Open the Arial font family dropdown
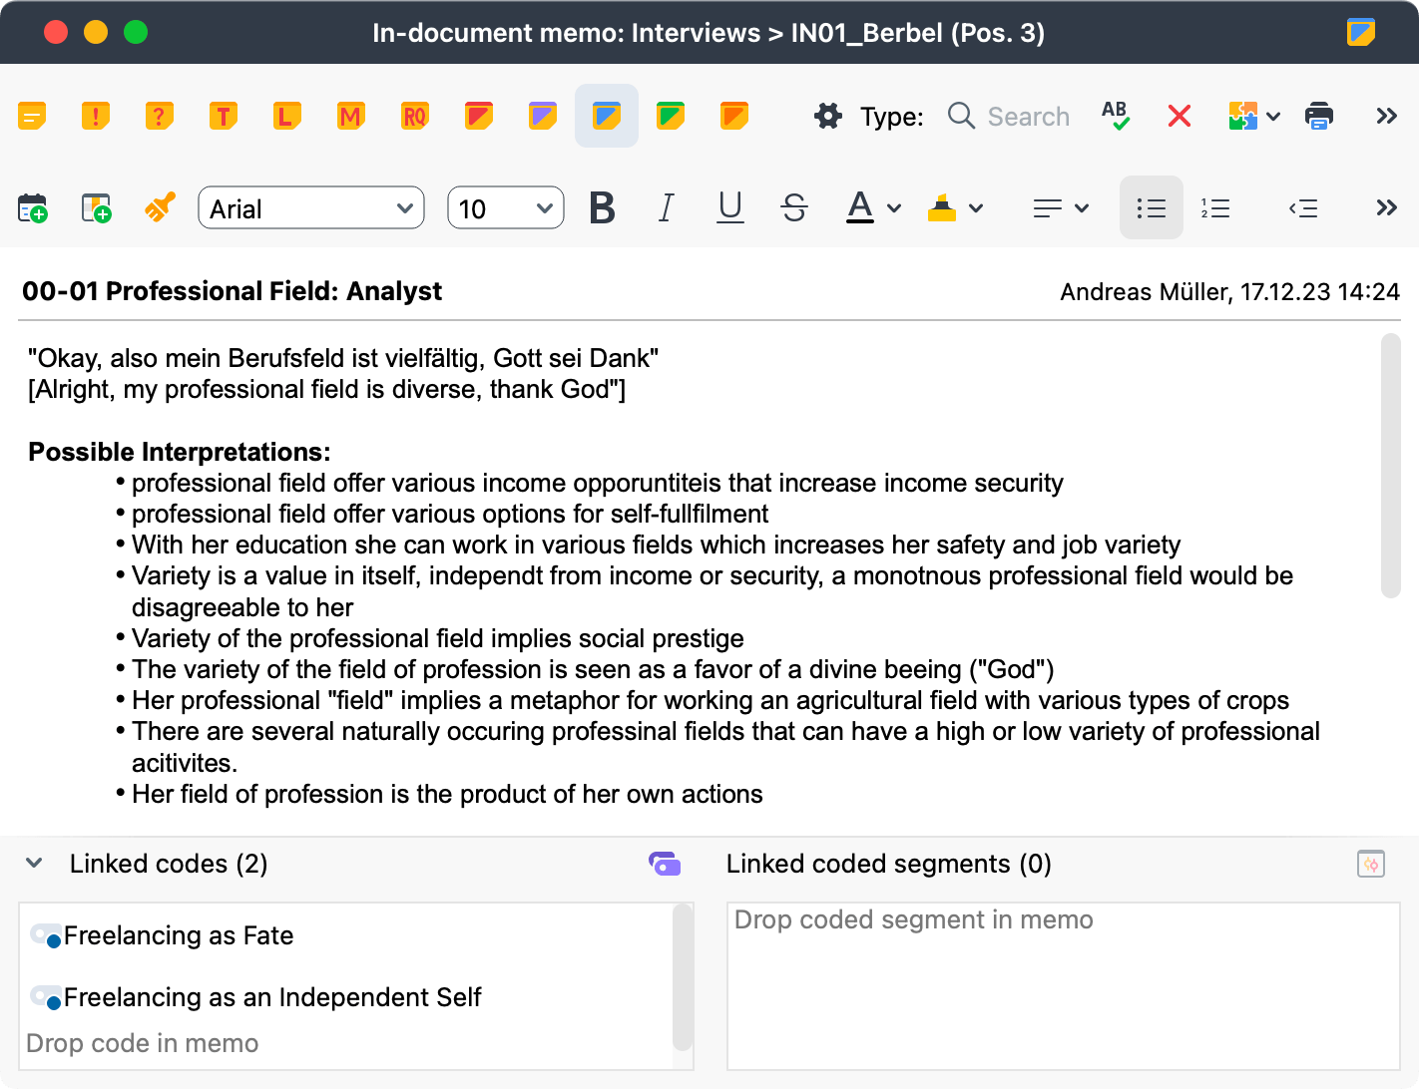Viewport: 1419px width, 1089px height. coord(310,208)
